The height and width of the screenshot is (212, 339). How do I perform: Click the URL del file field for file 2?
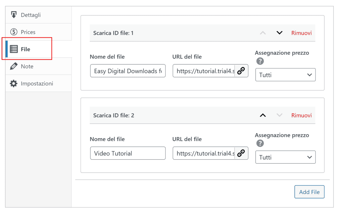[x=204, y=153]
